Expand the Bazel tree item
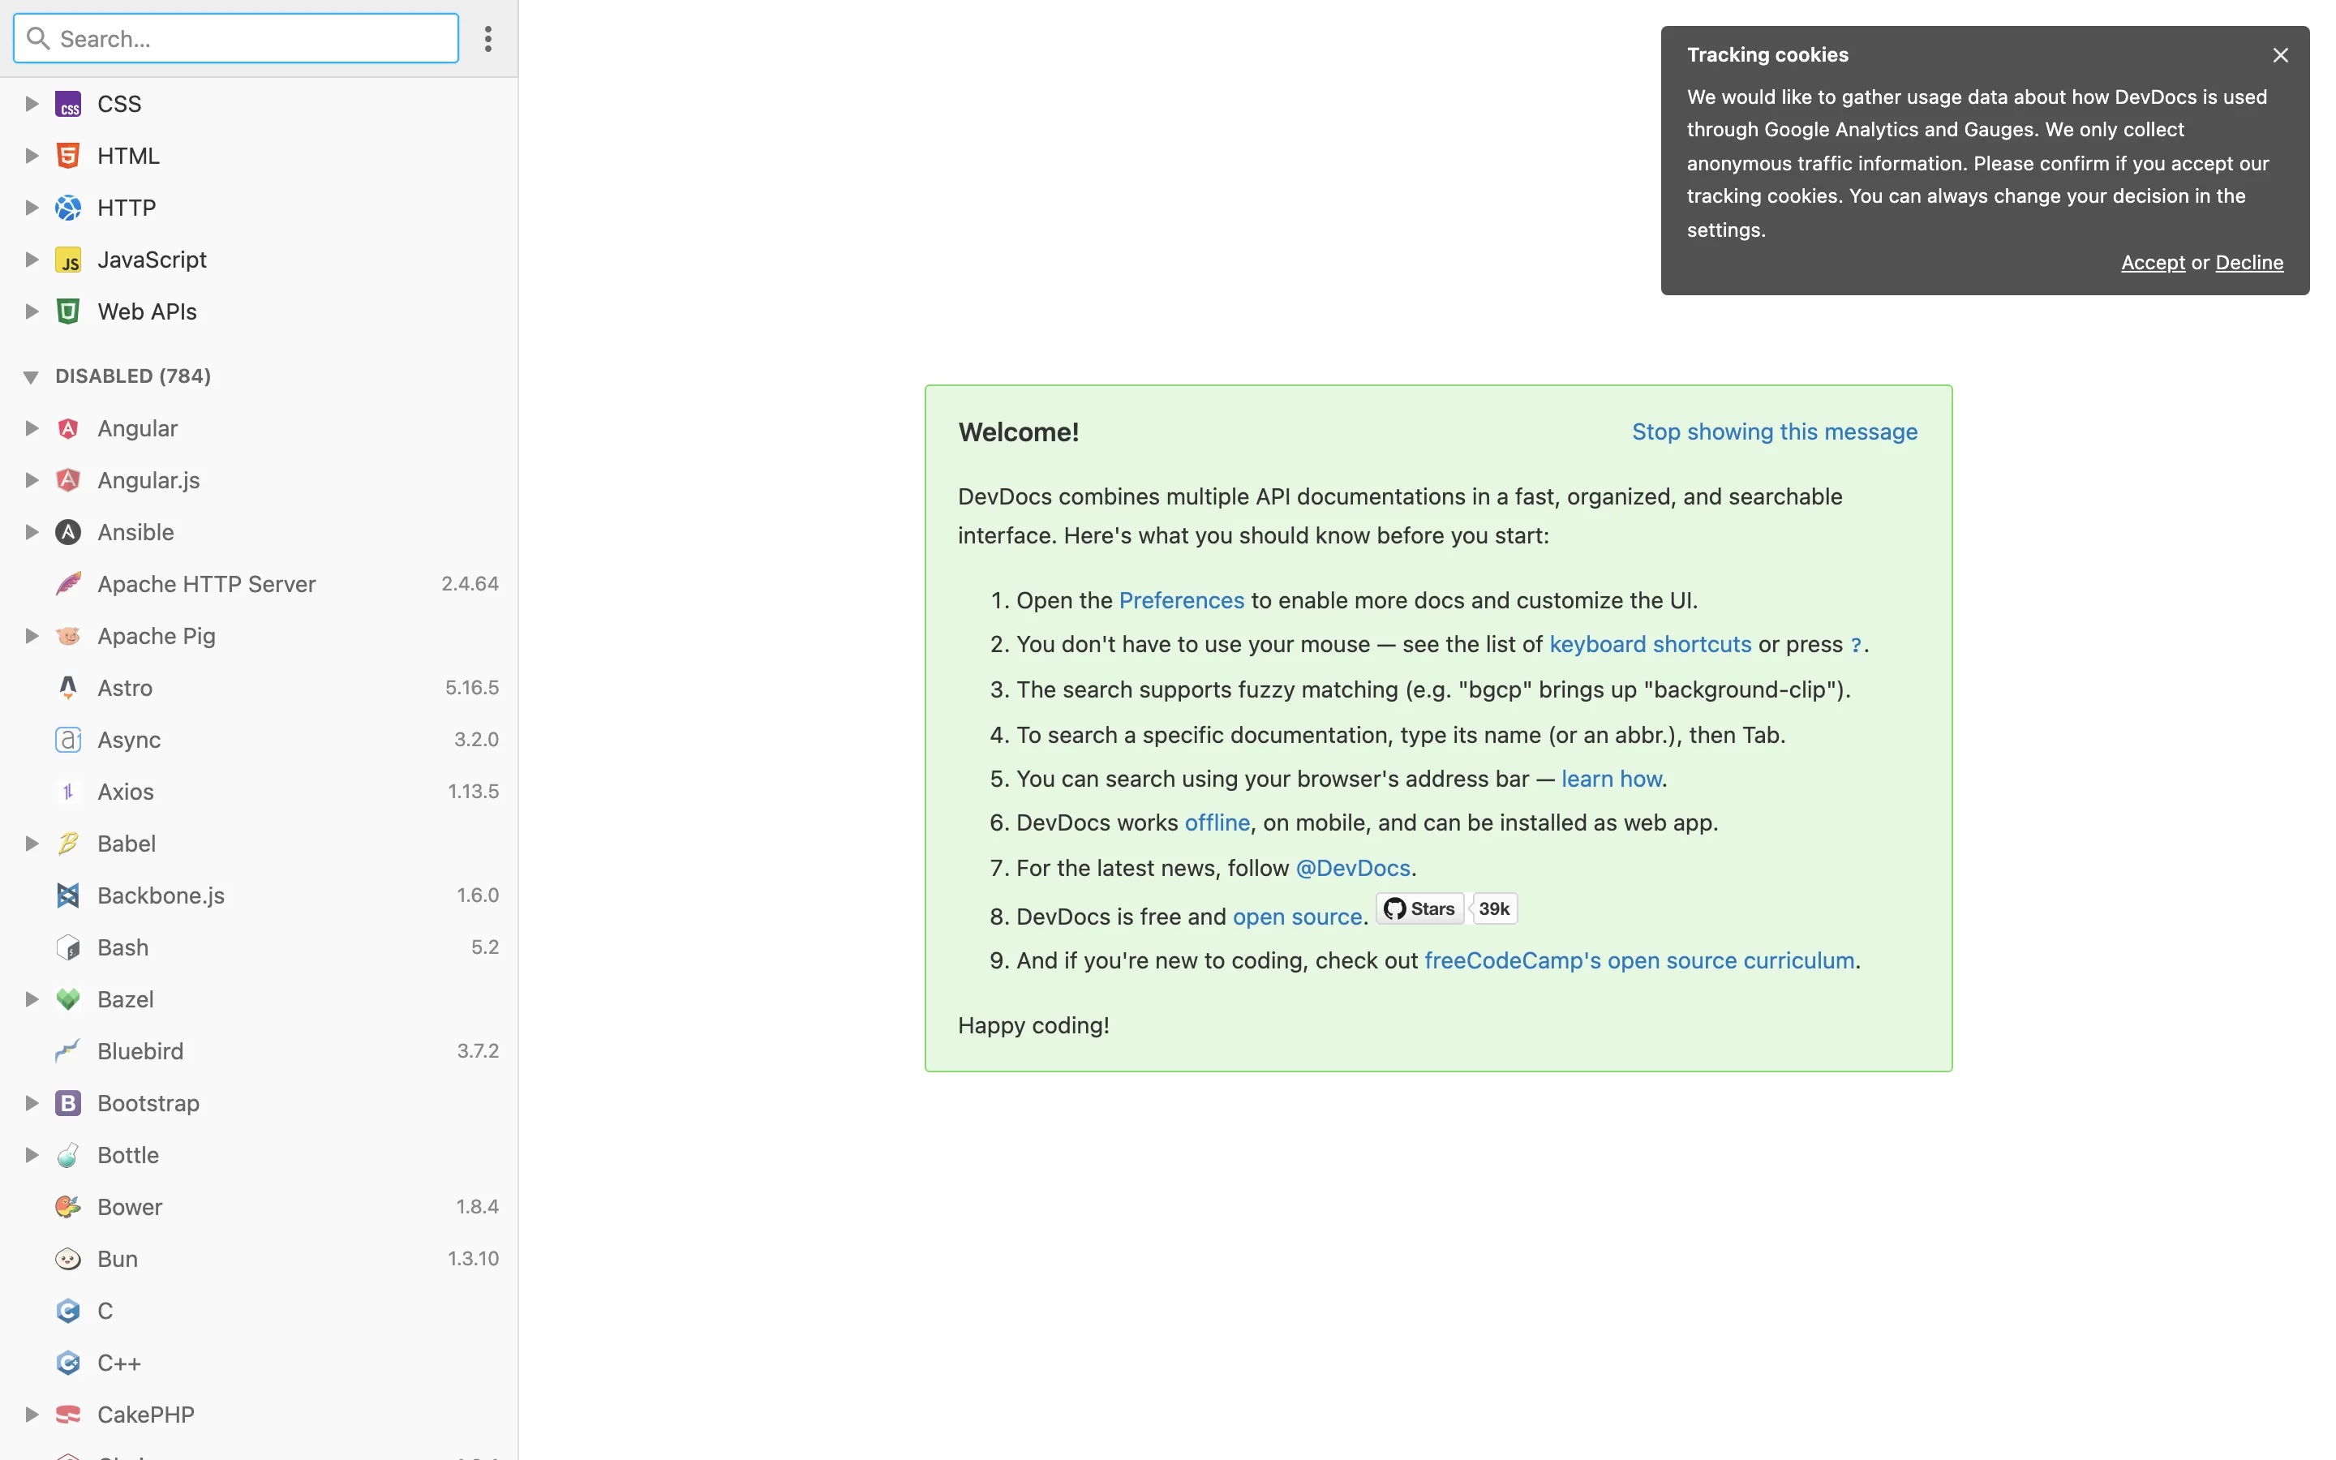 pos(31,998)
